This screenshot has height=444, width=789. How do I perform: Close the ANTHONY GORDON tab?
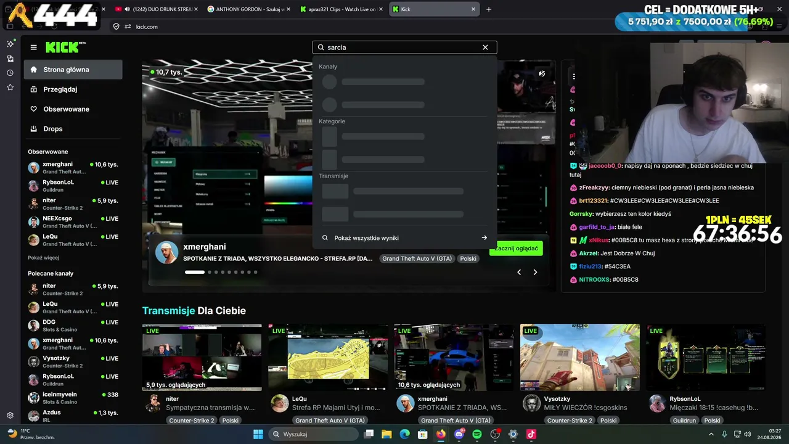pyautogui.click(x=288, y=9)
